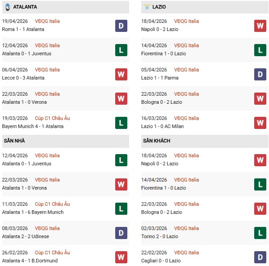The width and height of the screenshot is (269, 266).
Task: Click the D badge for Lazio 1 - 1 Parma
Action: [x=260, y=74]
